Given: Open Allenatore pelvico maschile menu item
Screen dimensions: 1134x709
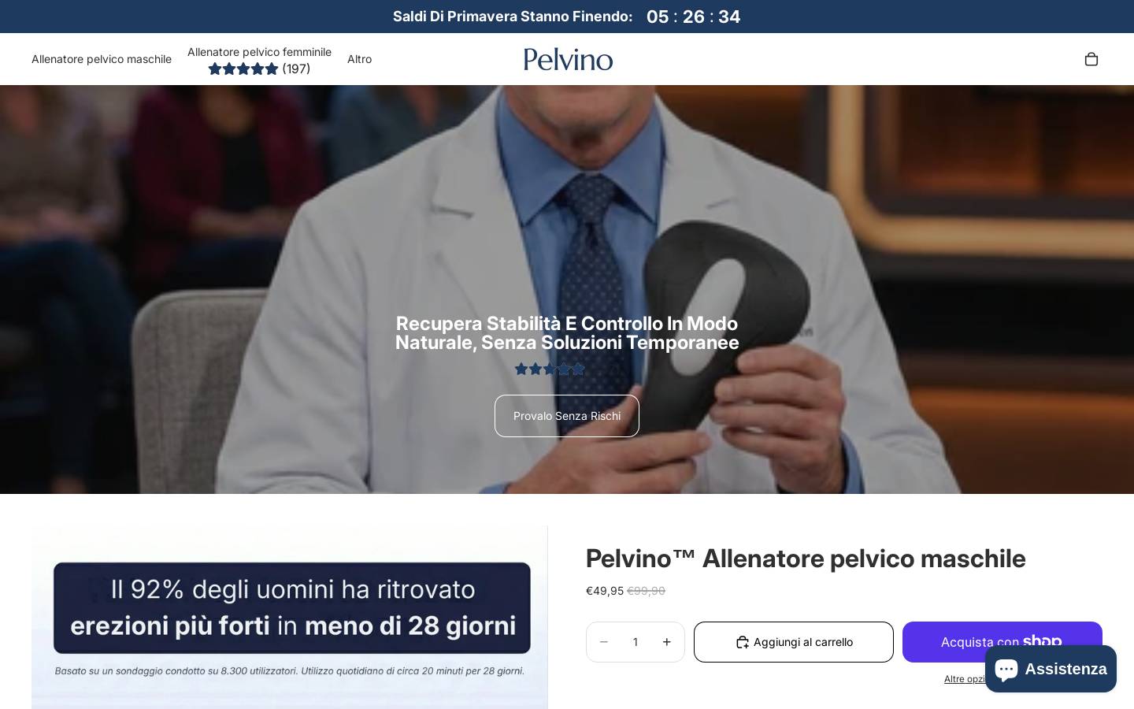Looking at the screenshot, I should 102,59.
